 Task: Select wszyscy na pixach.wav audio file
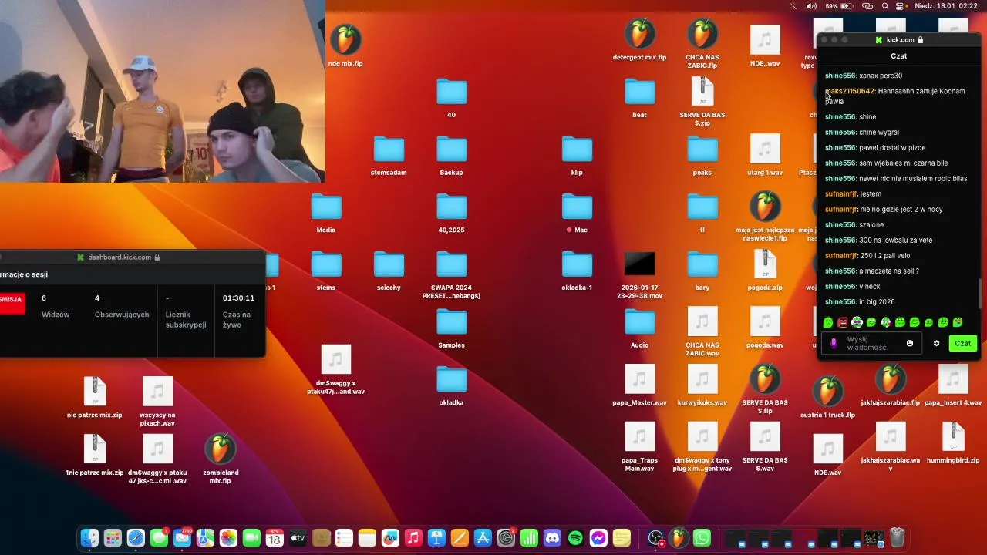(x=157, y=393)
